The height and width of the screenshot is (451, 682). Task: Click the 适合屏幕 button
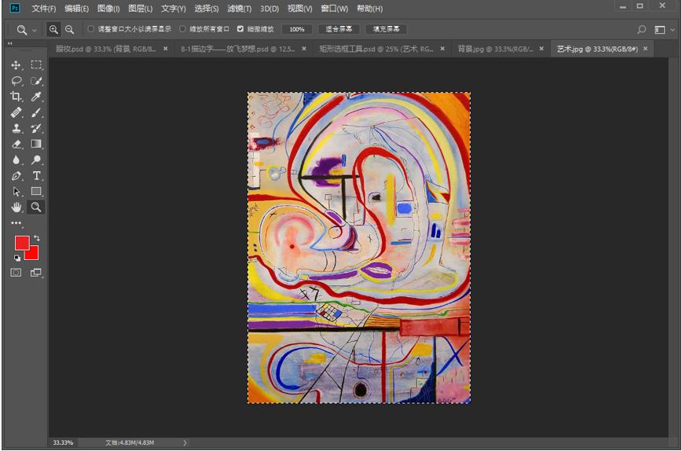pos(339,29)
